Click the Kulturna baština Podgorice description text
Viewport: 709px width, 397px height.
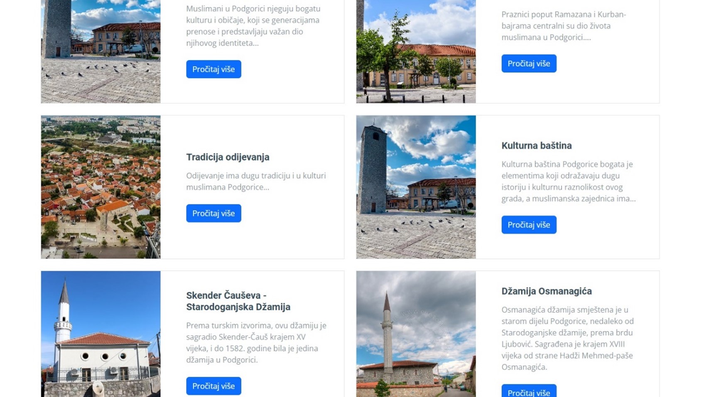568,181
